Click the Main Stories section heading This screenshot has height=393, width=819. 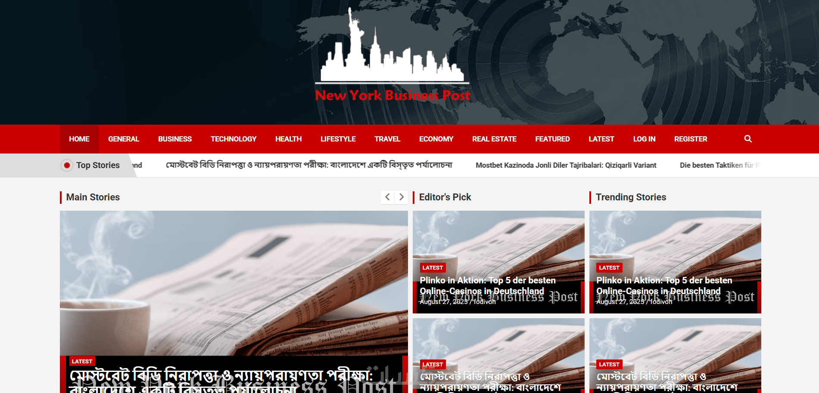tap(93, 197)
